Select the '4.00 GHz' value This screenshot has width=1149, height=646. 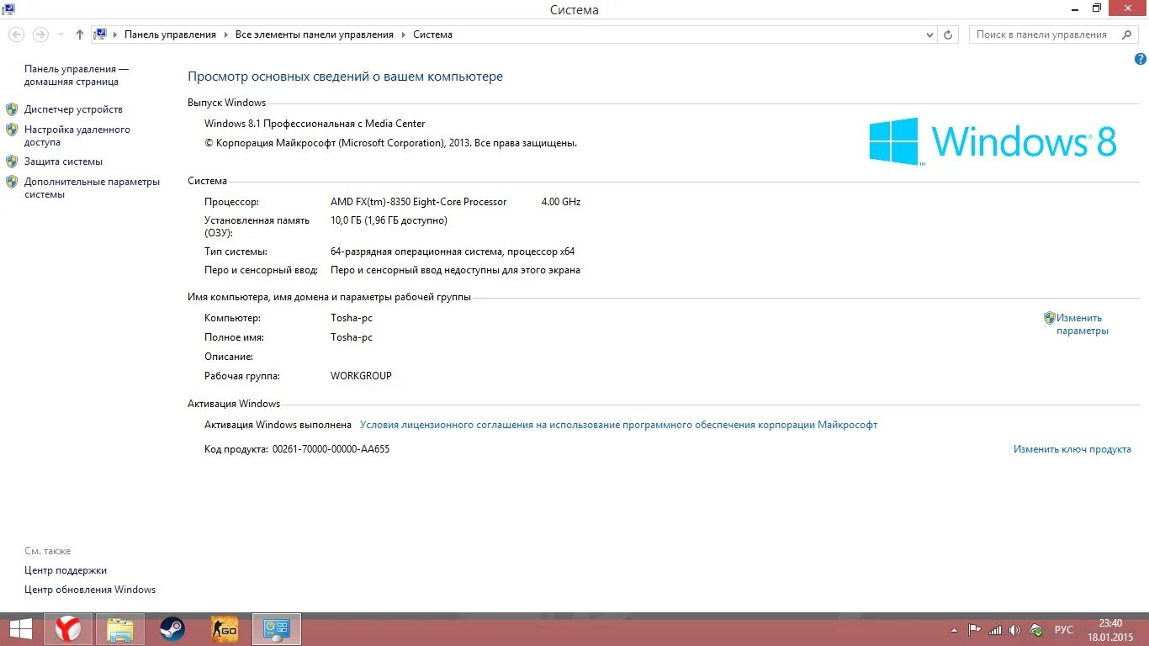(x=561, y=202)
